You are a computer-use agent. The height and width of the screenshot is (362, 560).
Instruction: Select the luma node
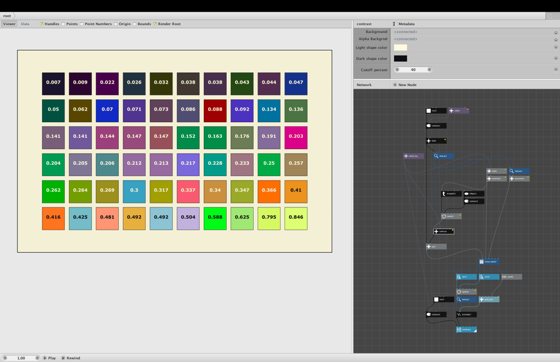pyautogui.click(x=496, y=171)
